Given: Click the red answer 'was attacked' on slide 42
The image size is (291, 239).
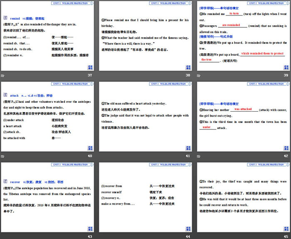Looking at the screenshot, I should click(243, 109).
